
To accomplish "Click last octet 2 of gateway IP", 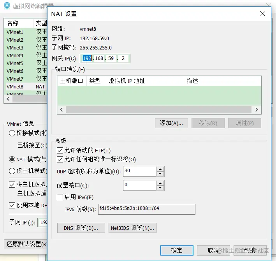I will (123, 58).
